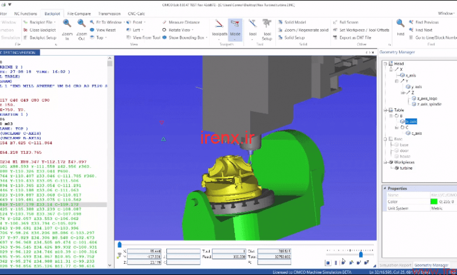Click the Tool ribbon button

[253, 30]
